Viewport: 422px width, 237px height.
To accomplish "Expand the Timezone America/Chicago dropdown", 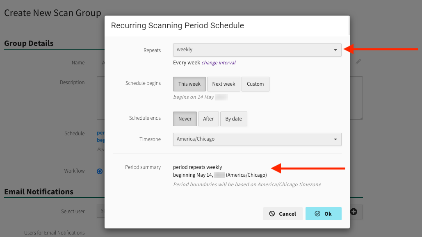I will [x=257, y=139].
